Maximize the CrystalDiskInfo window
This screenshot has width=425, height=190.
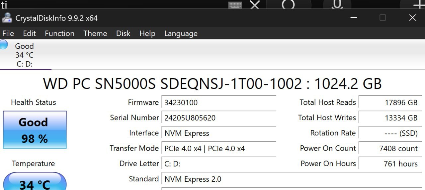pyautogui.click(x=383, y=18)
